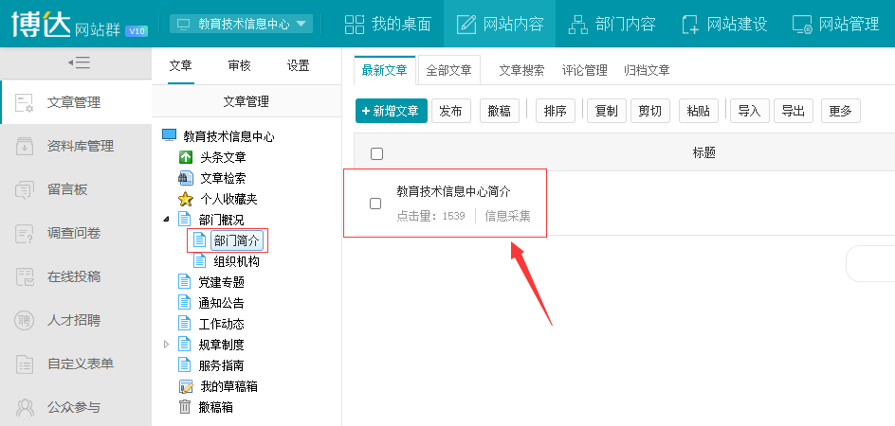Open 留言板 in left sidebar
Screen dimensions: 895x426
[66, 189]
